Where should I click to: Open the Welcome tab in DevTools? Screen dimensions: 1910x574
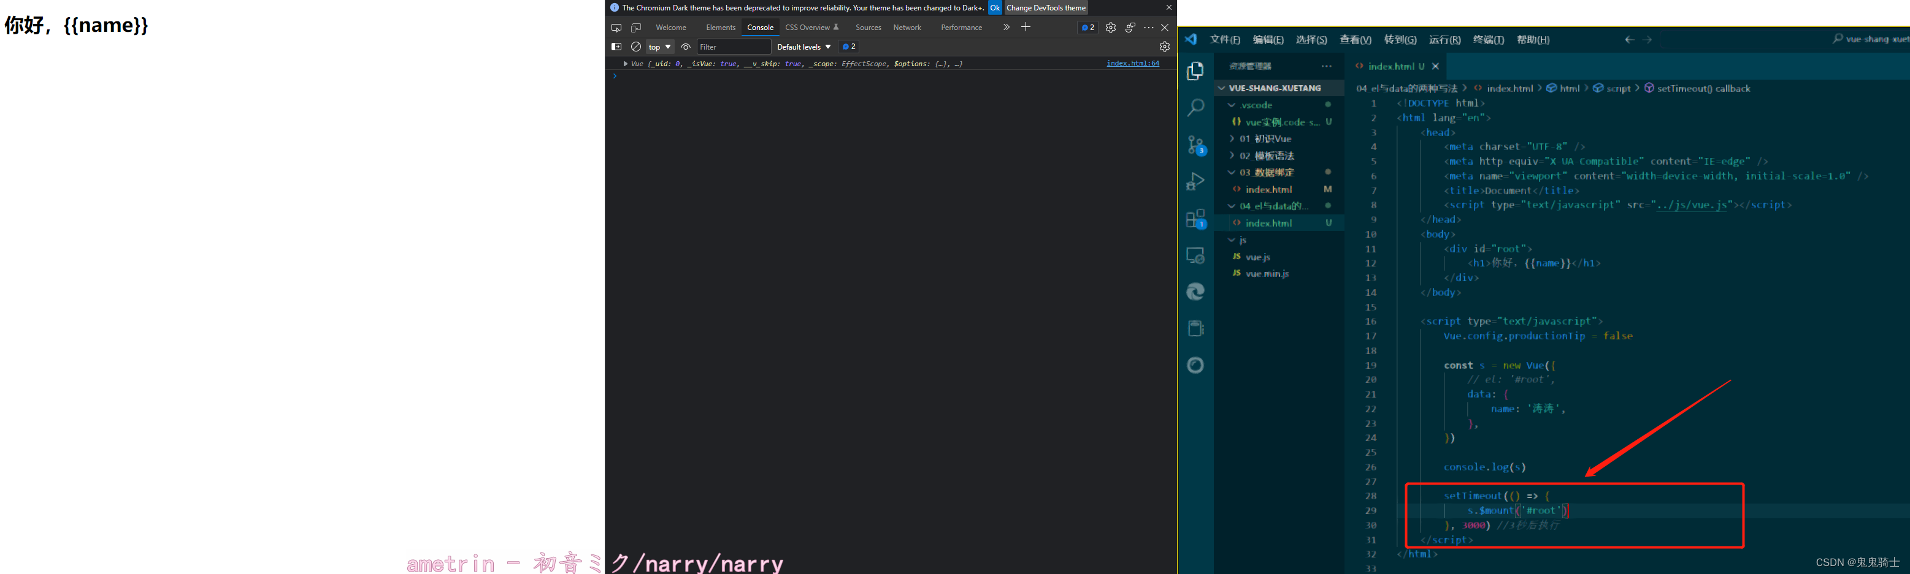click(x=670, y=28)
